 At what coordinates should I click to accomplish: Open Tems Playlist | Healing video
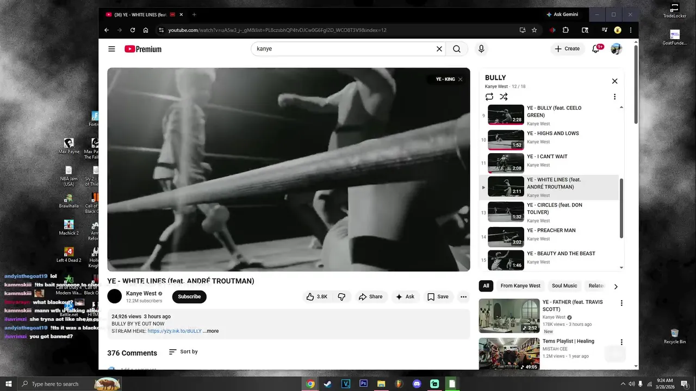pos(509,354)
